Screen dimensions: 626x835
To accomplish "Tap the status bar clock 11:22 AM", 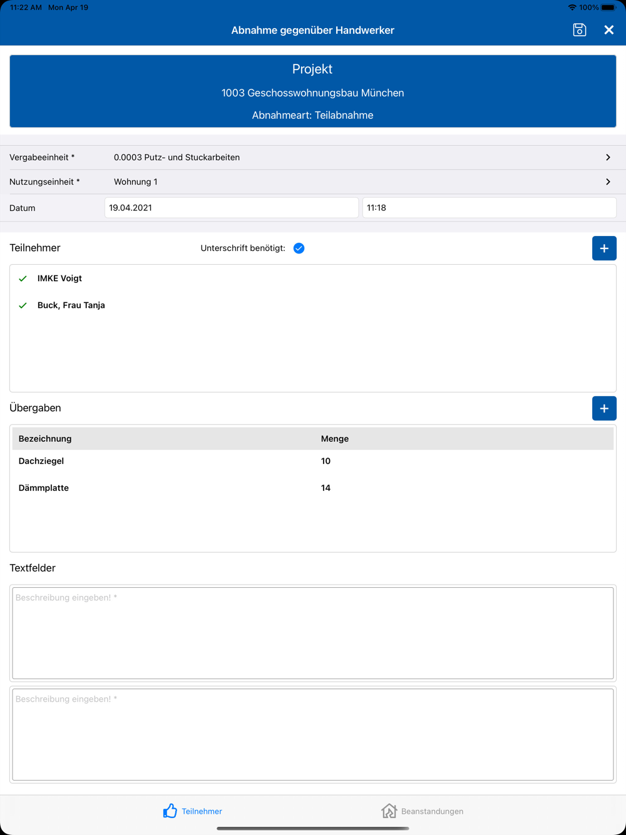I will point(26,8).
